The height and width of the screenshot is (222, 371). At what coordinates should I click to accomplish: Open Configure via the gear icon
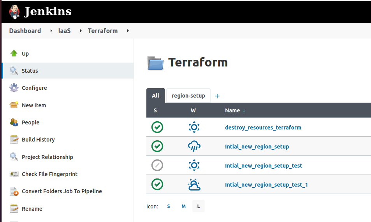14,88
